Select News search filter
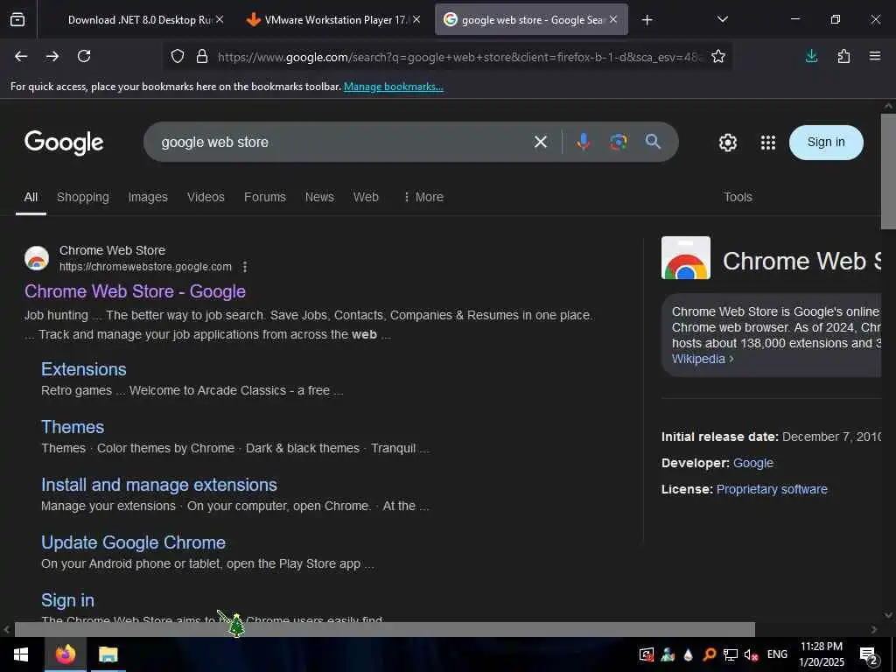This screenshot has width=896, height=672. click(x=319, y=197)
